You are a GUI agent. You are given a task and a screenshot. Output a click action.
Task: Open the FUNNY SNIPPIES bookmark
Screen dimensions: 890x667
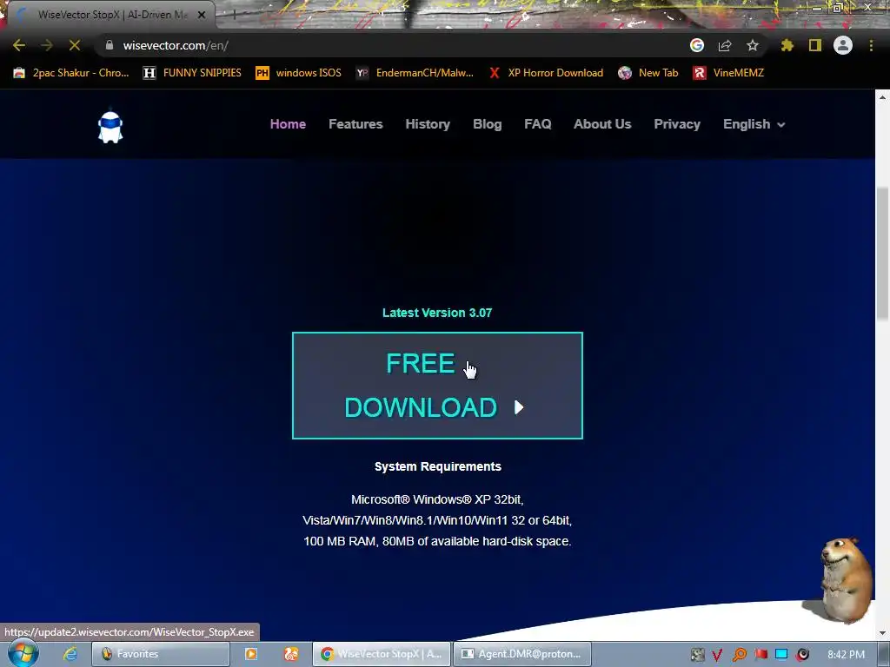click(192, 73)
